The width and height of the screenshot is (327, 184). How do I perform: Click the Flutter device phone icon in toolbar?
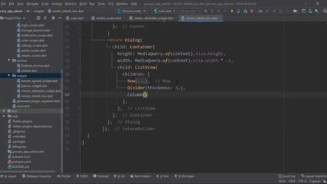pos(239,11)
